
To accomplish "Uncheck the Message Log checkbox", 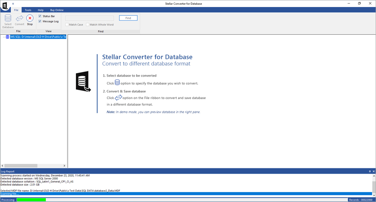I will coord(40,21).
